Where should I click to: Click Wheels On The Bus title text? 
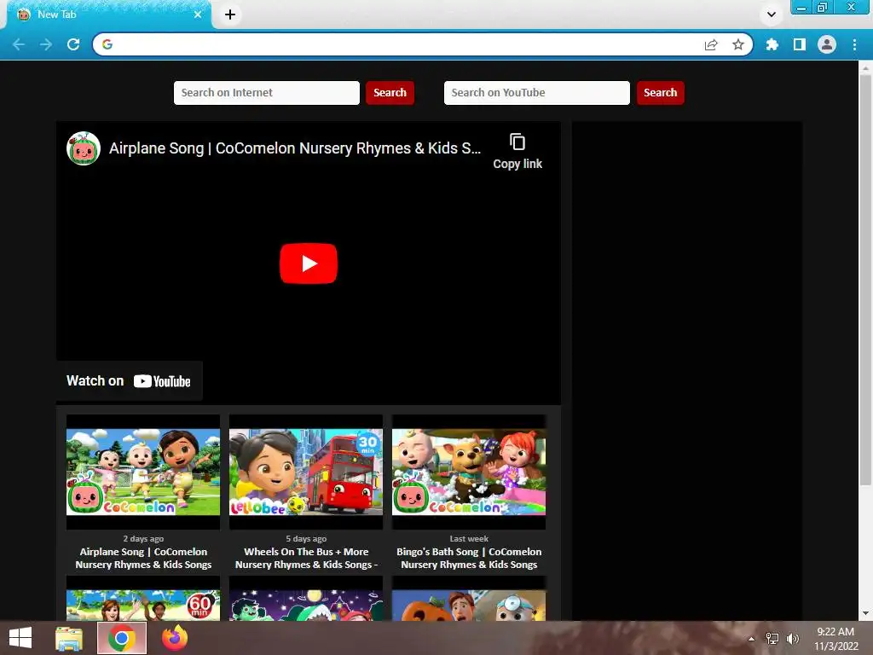click(x=306, y=558)
